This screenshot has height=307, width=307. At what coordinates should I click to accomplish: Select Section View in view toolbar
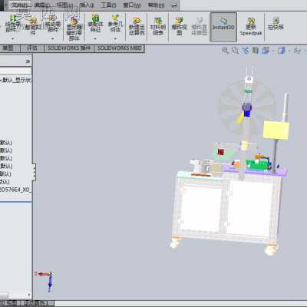[256, 51]
